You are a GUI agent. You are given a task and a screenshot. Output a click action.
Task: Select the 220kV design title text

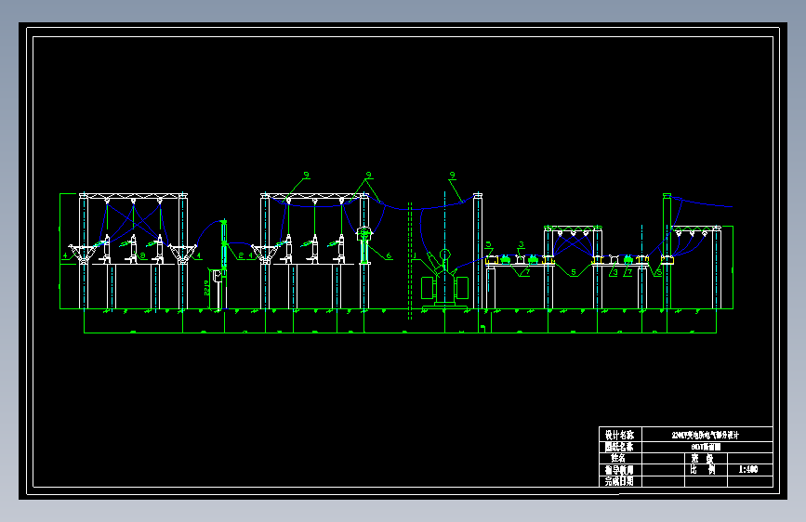coord(706,436)
